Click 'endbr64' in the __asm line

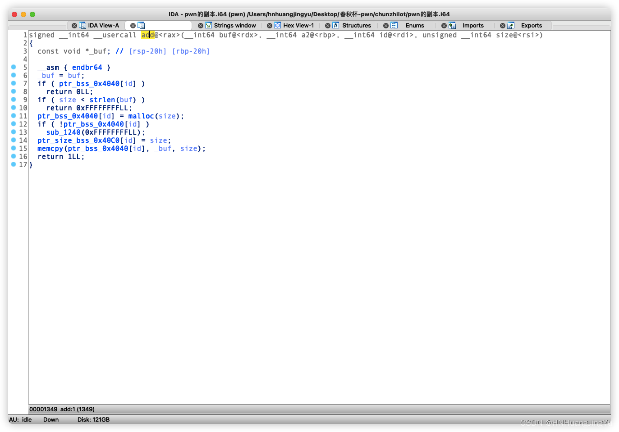(x=87, y=68)
